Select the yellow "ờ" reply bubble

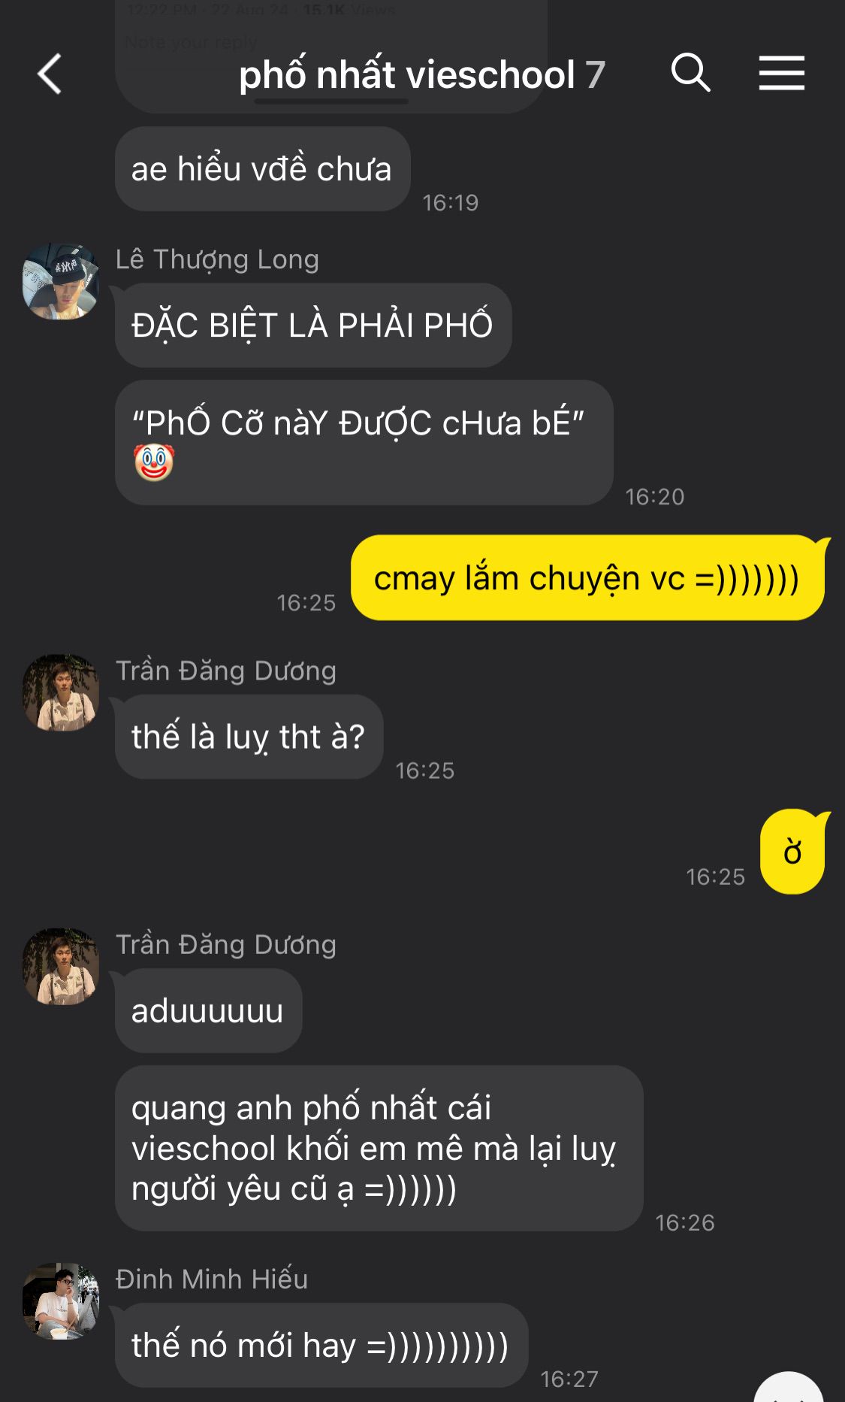(793, 852)
